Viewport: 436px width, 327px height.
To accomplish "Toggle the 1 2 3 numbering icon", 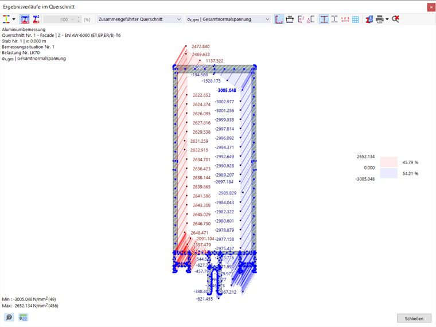I will tap(345, 19).
